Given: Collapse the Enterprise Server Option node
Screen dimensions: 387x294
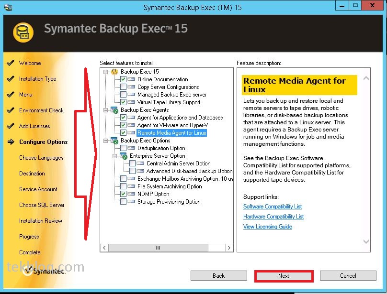Looking at the screenshot, I should [114, 156].
